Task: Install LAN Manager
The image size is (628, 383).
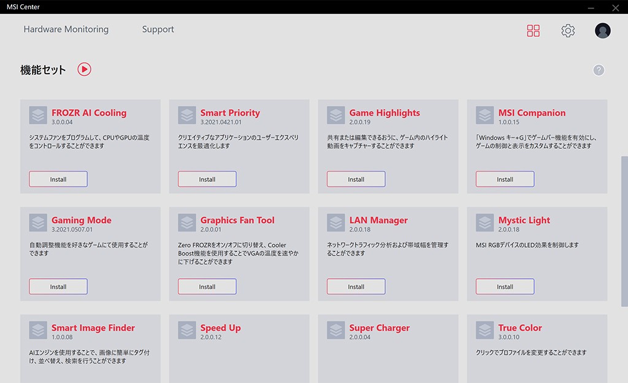Action: [x=356, y=287]
